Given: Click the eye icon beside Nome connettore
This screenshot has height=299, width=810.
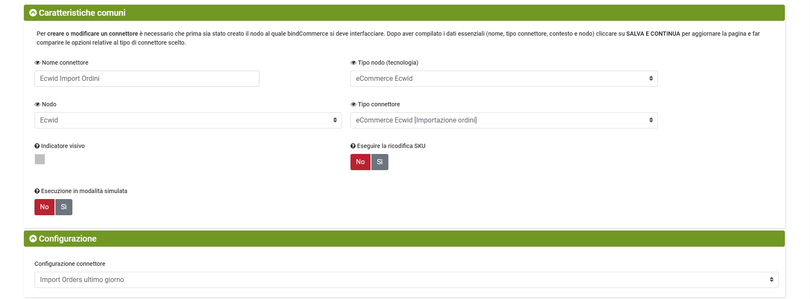Looking at the screenshot, I should (37, 63).
